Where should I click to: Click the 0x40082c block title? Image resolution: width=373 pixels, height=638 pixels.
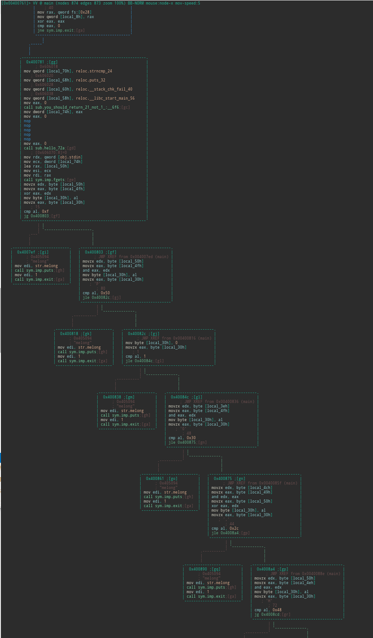143,334
